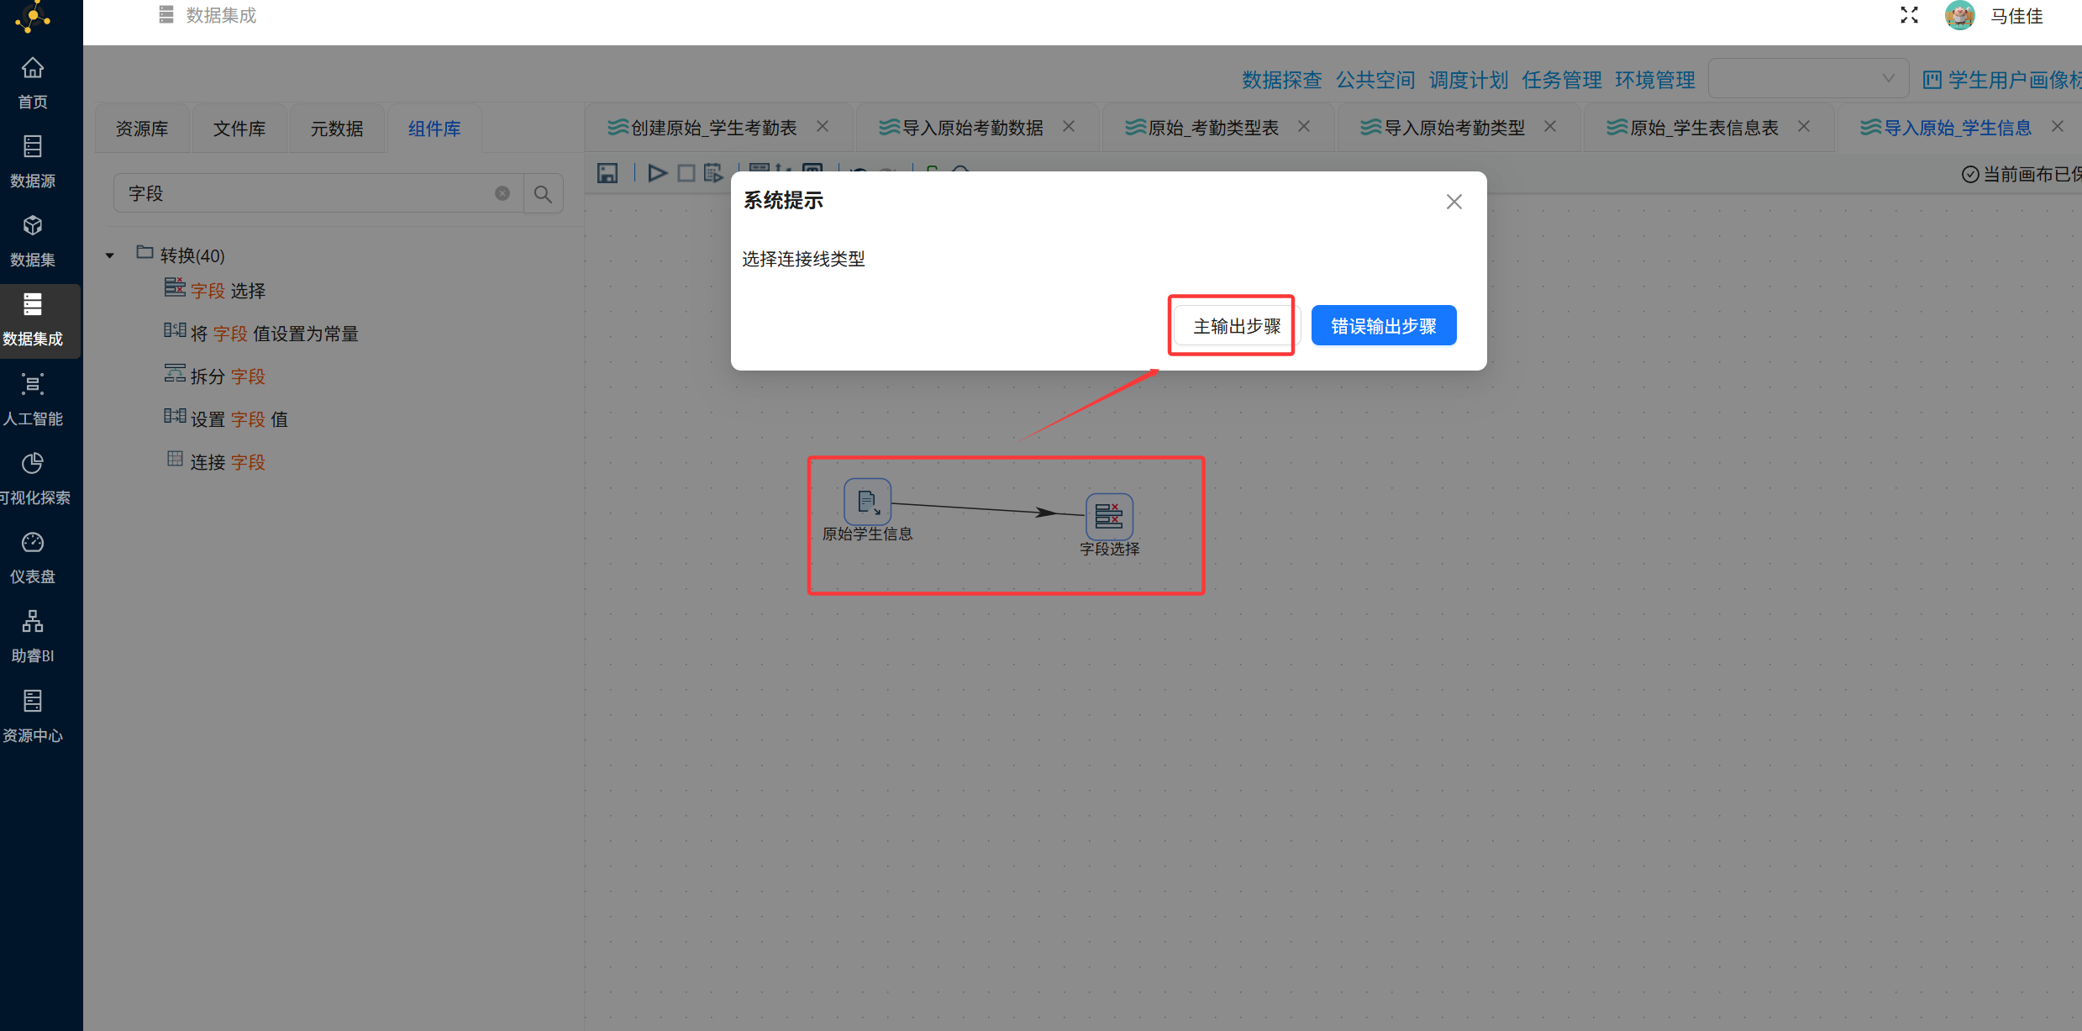Image resolution: width=2082 pixels, height=1031 pixels.
Task: Click the 主输出步骤 button
Action: point(1237,326)
